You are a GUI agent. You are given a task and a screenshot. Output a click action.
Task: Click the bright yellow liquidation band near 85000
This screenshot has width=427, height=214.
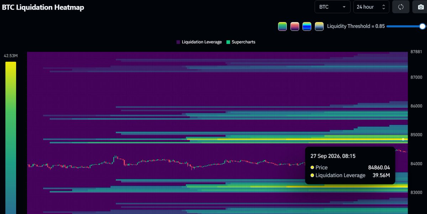pos(297,139)
